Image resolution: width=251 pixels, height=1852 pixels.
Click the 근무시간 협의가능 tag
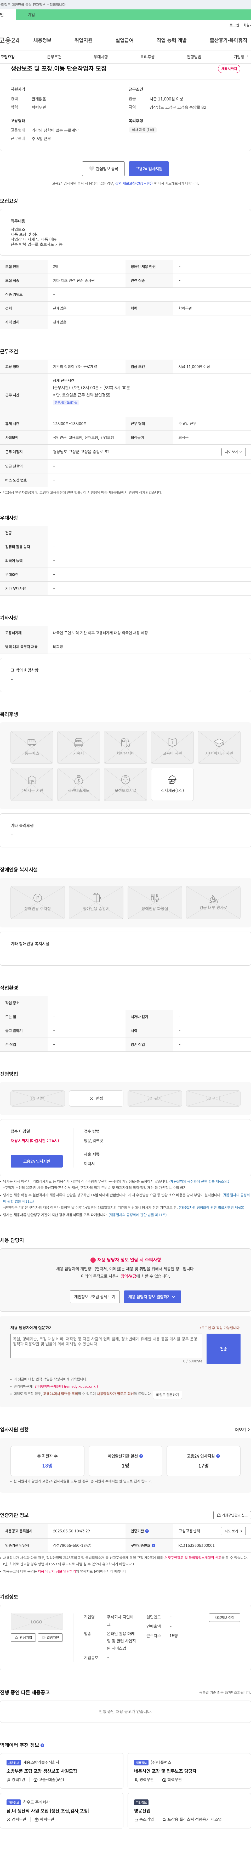pos(66,403)
